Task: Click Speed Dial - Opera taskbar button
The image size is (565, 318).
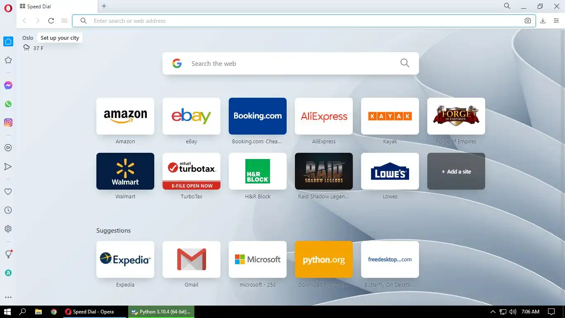Action: click(x=95, y=312)
